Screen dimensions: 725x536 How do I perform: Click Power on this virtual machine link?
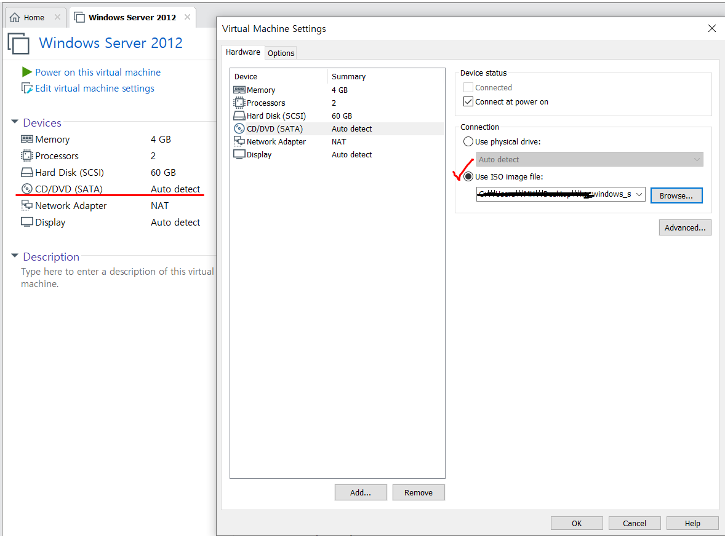tap(98, 72)
